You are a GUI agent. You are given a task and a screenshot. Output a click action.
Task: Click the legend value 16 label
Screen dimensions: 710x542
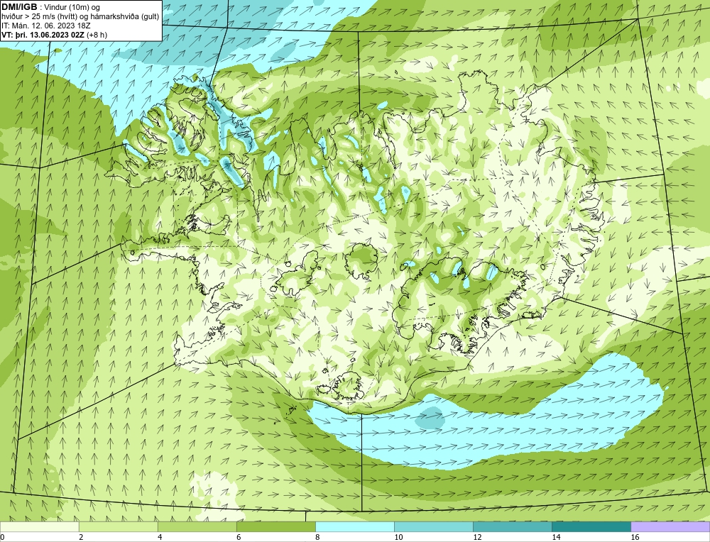[635, 537]
